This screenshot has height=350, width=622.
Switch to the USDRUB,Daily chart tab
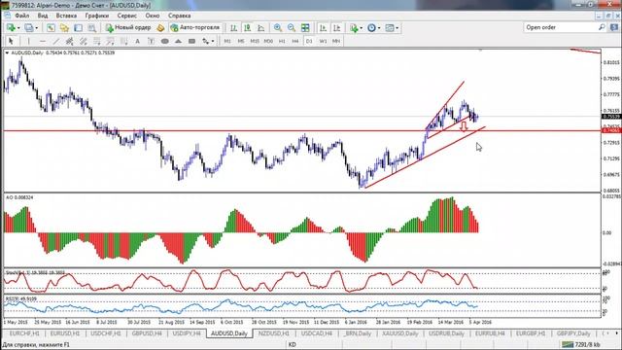pos(446,333)
